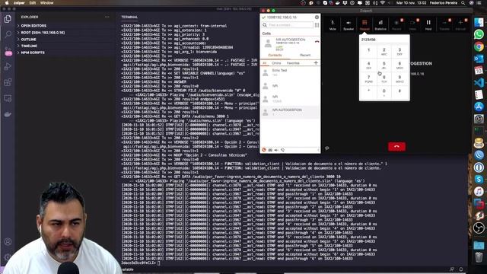Click Add call in Zoiper toolbar
The image size is (487, 274).
(x=460, y=24)
